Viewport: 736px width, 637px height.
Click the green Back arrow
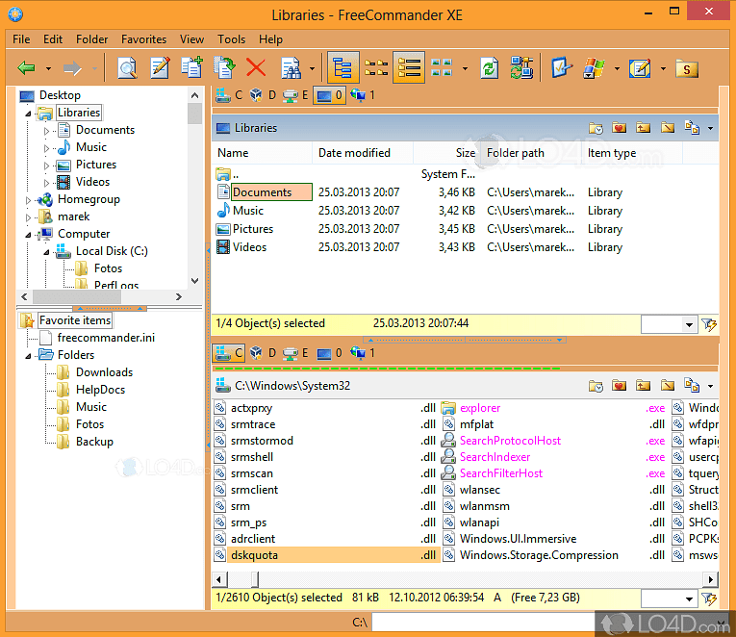pos(26,68)
